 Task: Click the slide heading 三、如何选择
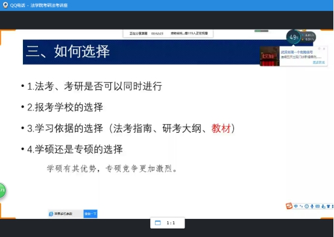(68, 51)
